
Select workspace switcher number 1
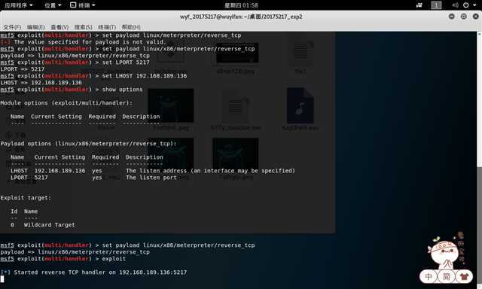tap(436, 5)
